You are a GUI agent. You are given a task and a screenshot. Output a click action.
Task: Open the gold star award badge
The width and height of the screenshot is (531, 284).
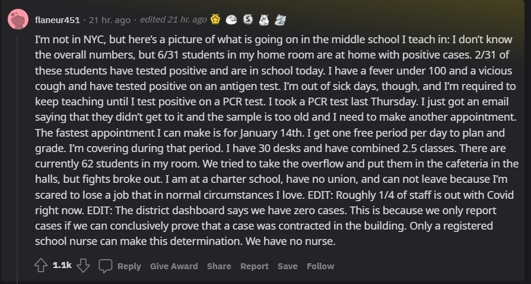pyautogui.click(x=215, y=20)
